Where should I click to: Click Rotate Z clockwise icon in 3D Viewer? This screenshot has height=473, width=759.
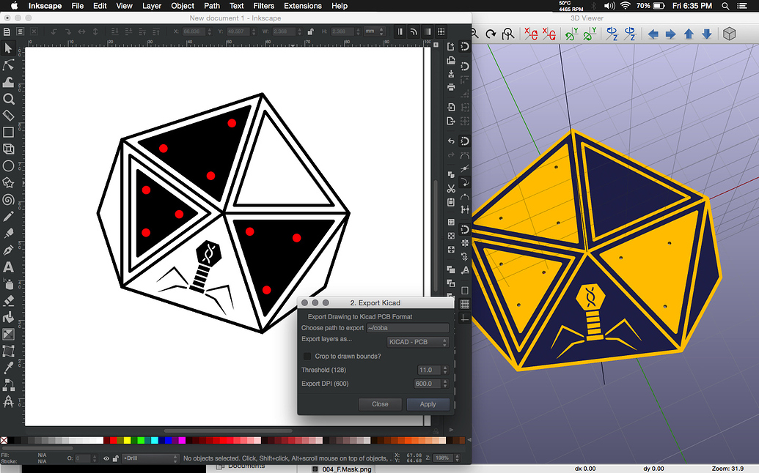(612, 34)
